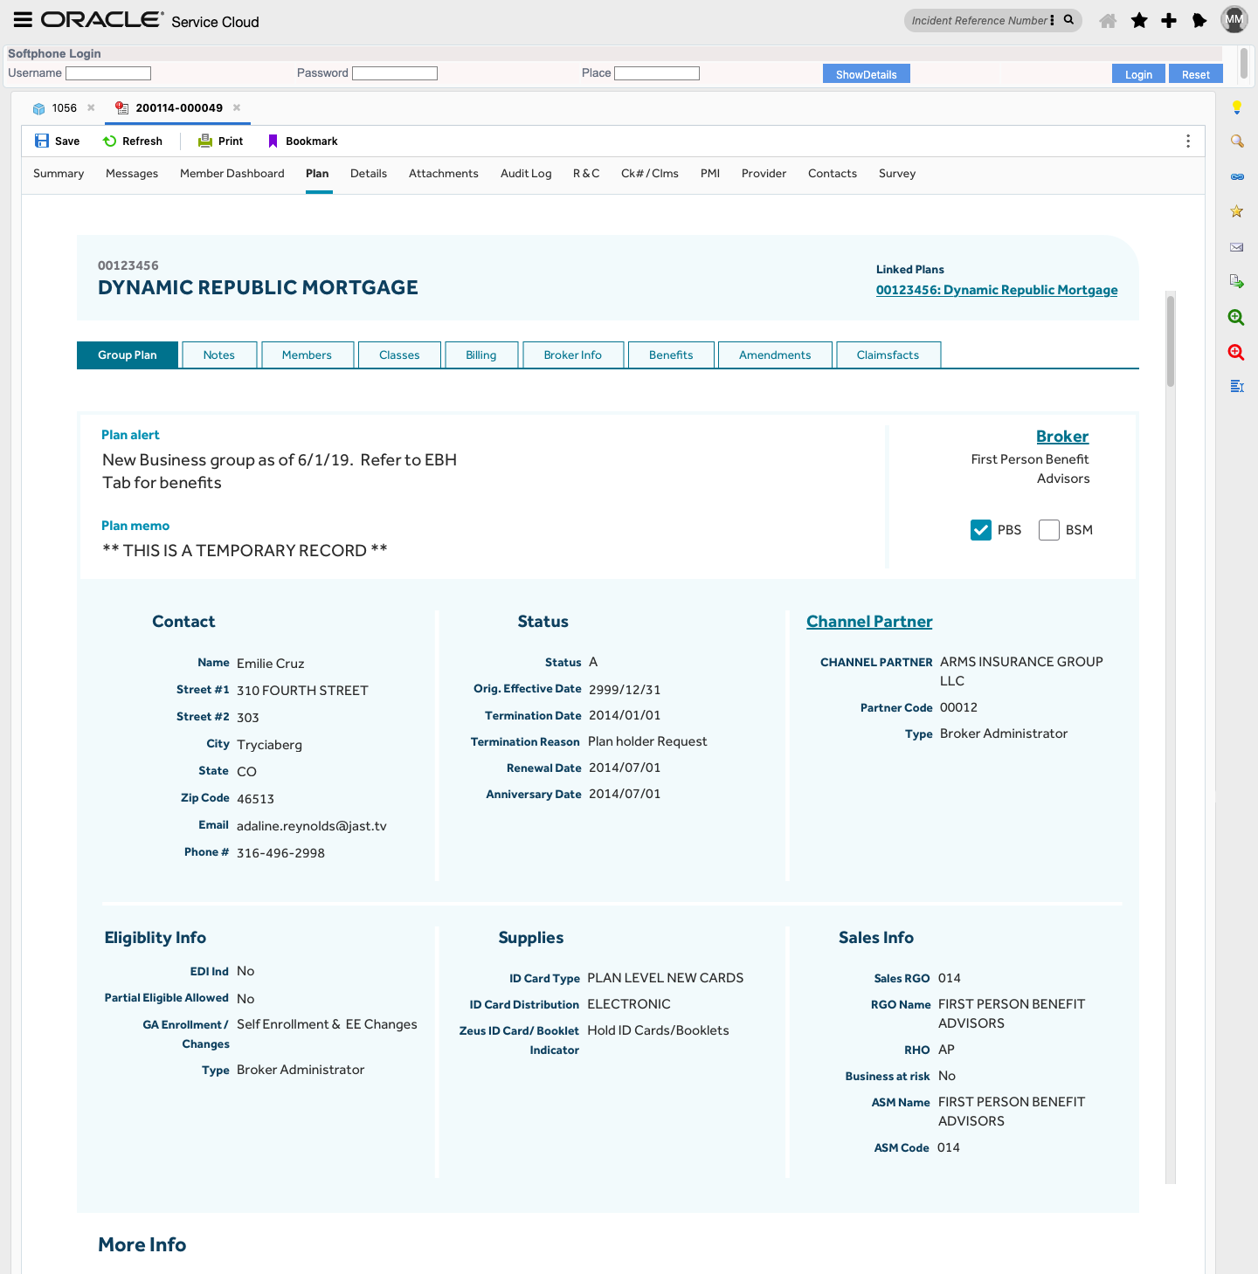
Task: Follow the Channel Partner heading link
Action: tap(869, 622)
